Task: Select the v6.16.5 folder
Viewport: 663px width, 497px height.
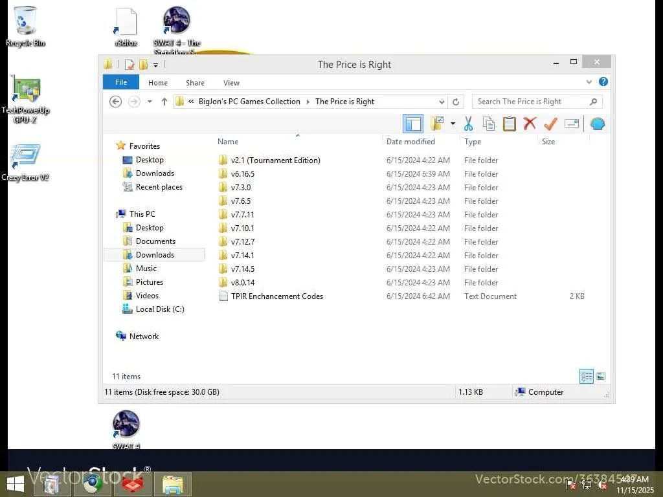Action: click(x=243, y=173)
